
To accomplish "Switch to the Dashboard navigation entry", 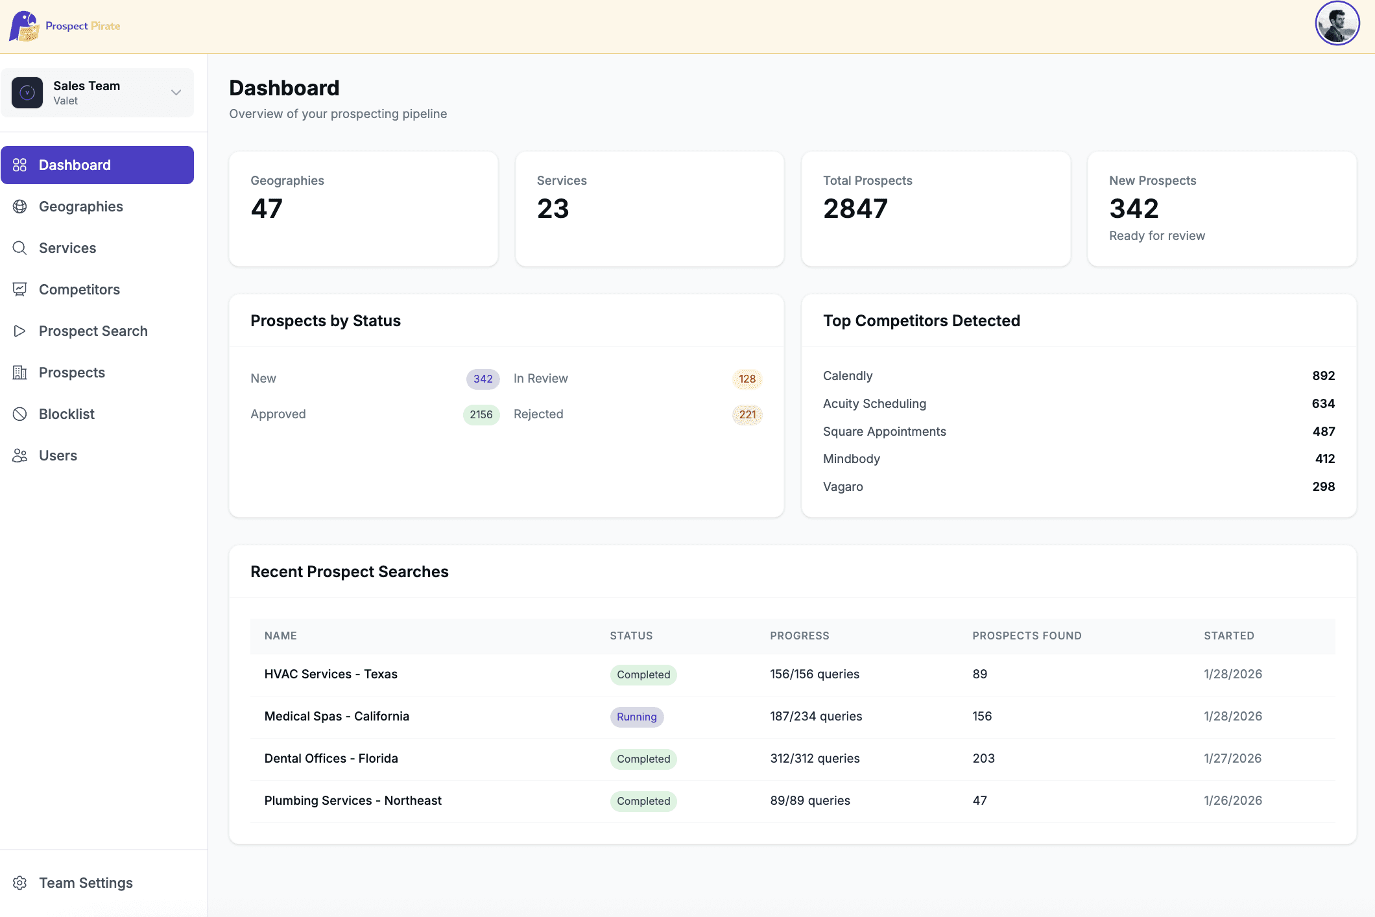I will coord(75,165).
